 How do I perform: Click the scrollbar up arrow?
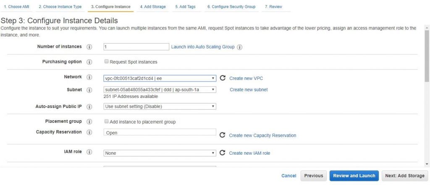[x=427, y=27]
